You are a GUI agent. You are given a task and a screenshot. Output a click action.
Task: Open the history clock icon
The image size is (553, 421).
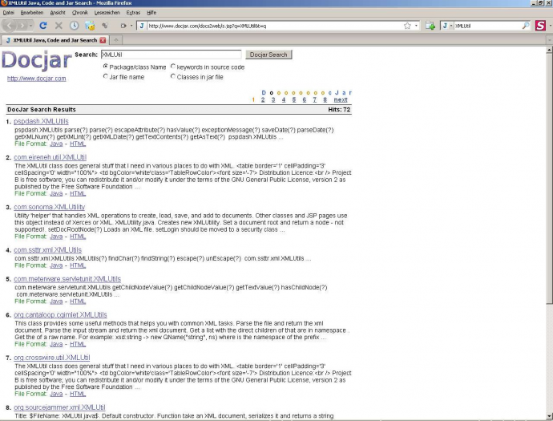click(74, 26)
